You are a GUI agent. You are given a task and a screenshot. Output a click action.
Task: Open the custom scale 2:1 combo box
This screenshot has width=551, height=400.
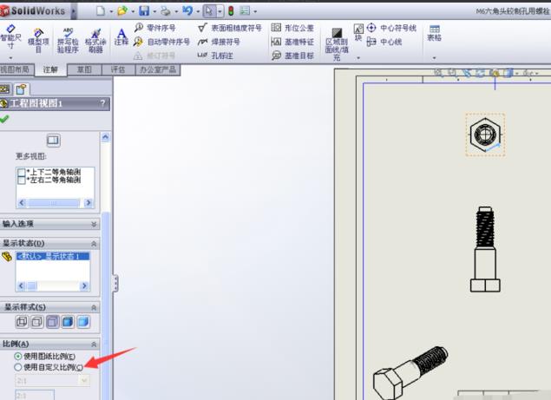[52, 381]
